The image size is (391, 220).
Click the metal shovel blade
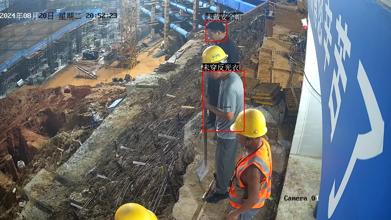(202, 170)
